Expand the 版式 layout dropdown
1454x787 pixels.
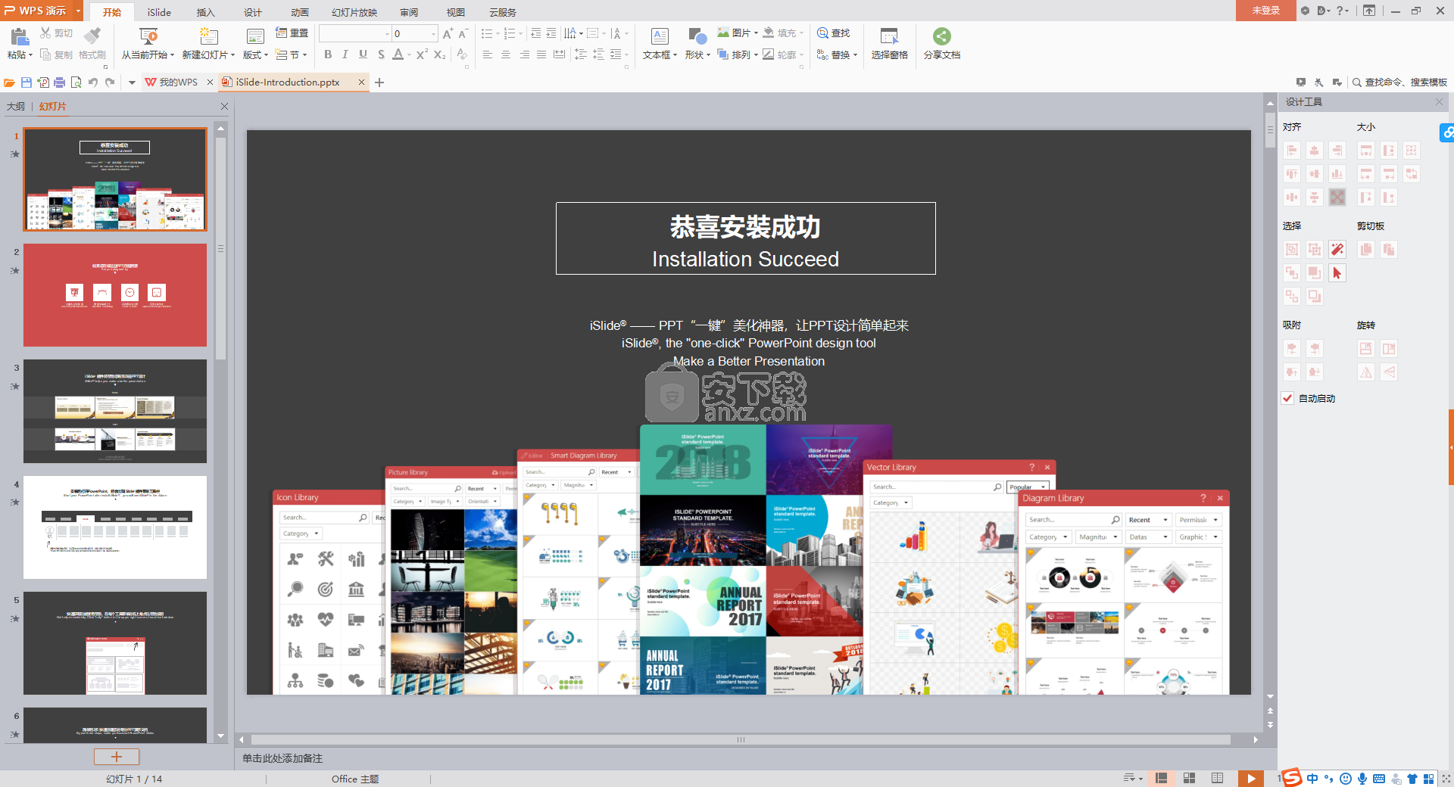click(266, 54)
